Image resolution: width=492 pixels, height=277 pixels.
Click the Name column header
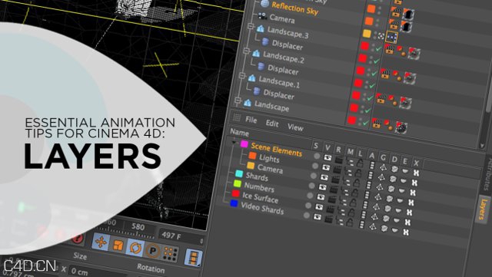click(x=239, y=133)
